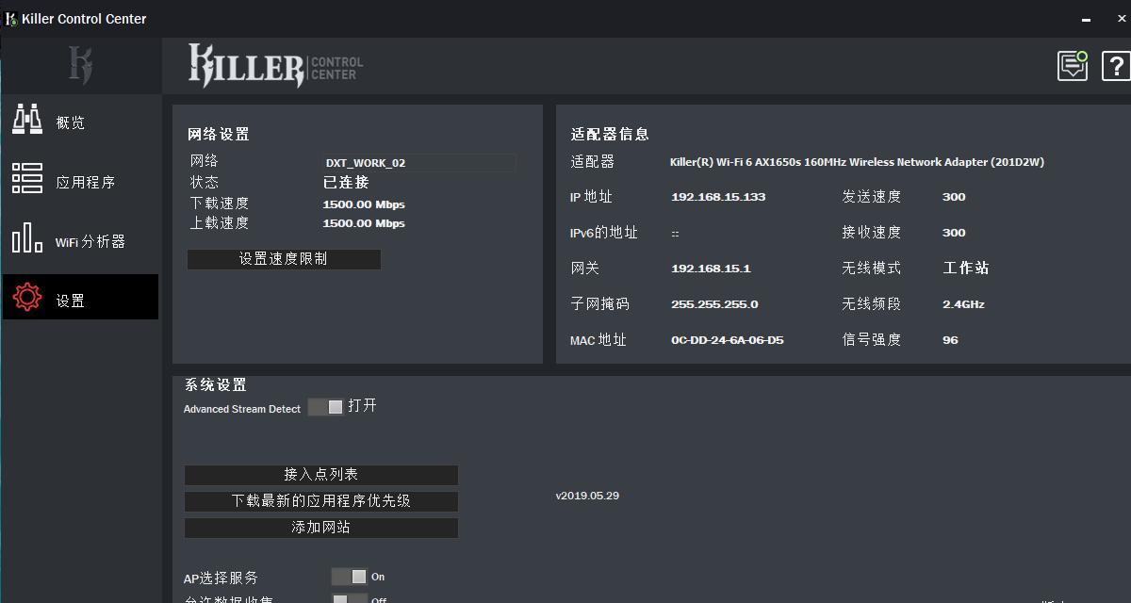1131x603 pixels.
Task: Click the signal strength value 96
Action: click(950, 340)
